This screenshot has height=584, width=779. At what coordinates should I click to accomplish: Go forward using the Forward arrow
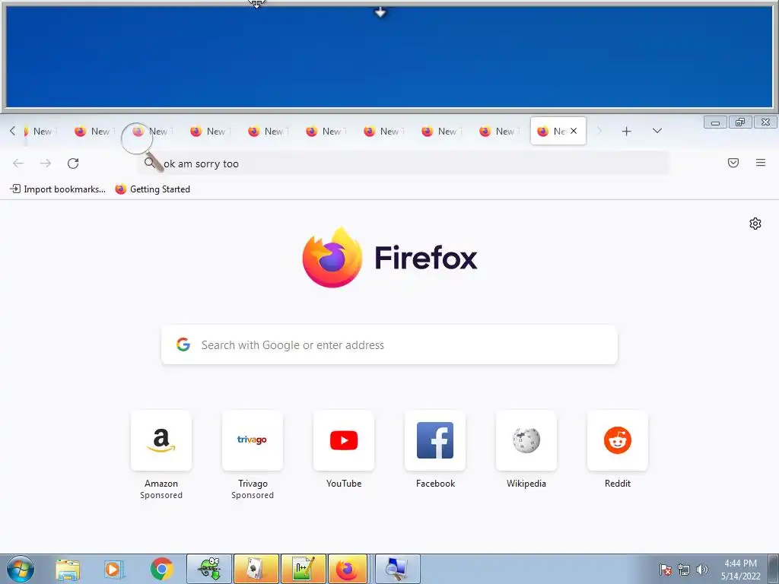(x=45, y=163)
